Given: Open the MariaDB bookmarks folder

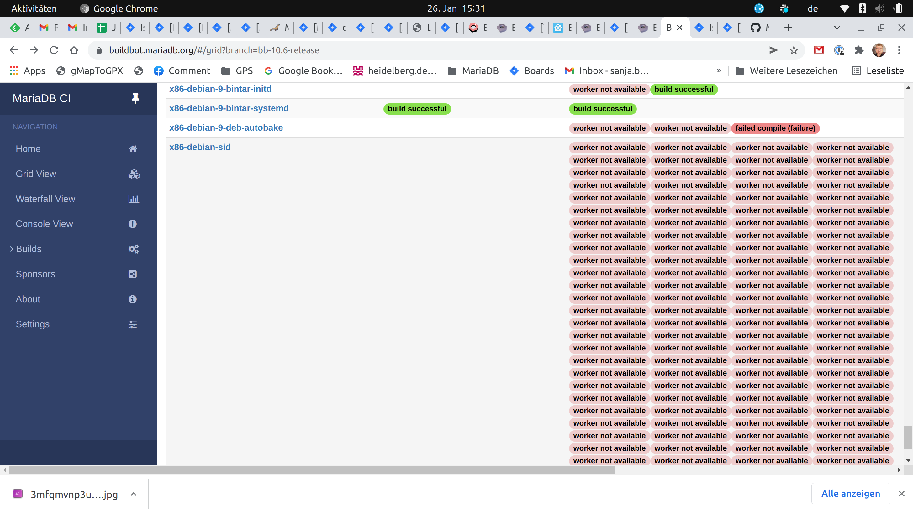Looking at the screenshot, I should (473, 71).
